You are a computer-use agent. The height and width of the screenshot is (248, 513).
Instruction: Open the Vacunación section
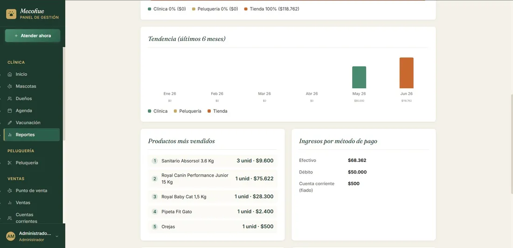tap(32, 123)
